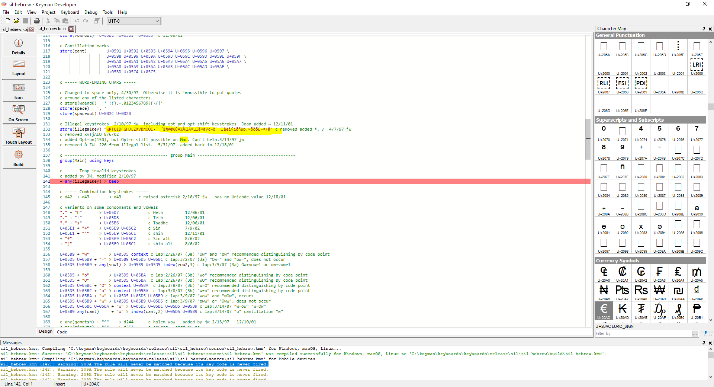Screen dimensions: 714x387
Task: Select the first warning message for line 142
Action: pyautogui.click(x=134, y=364)
